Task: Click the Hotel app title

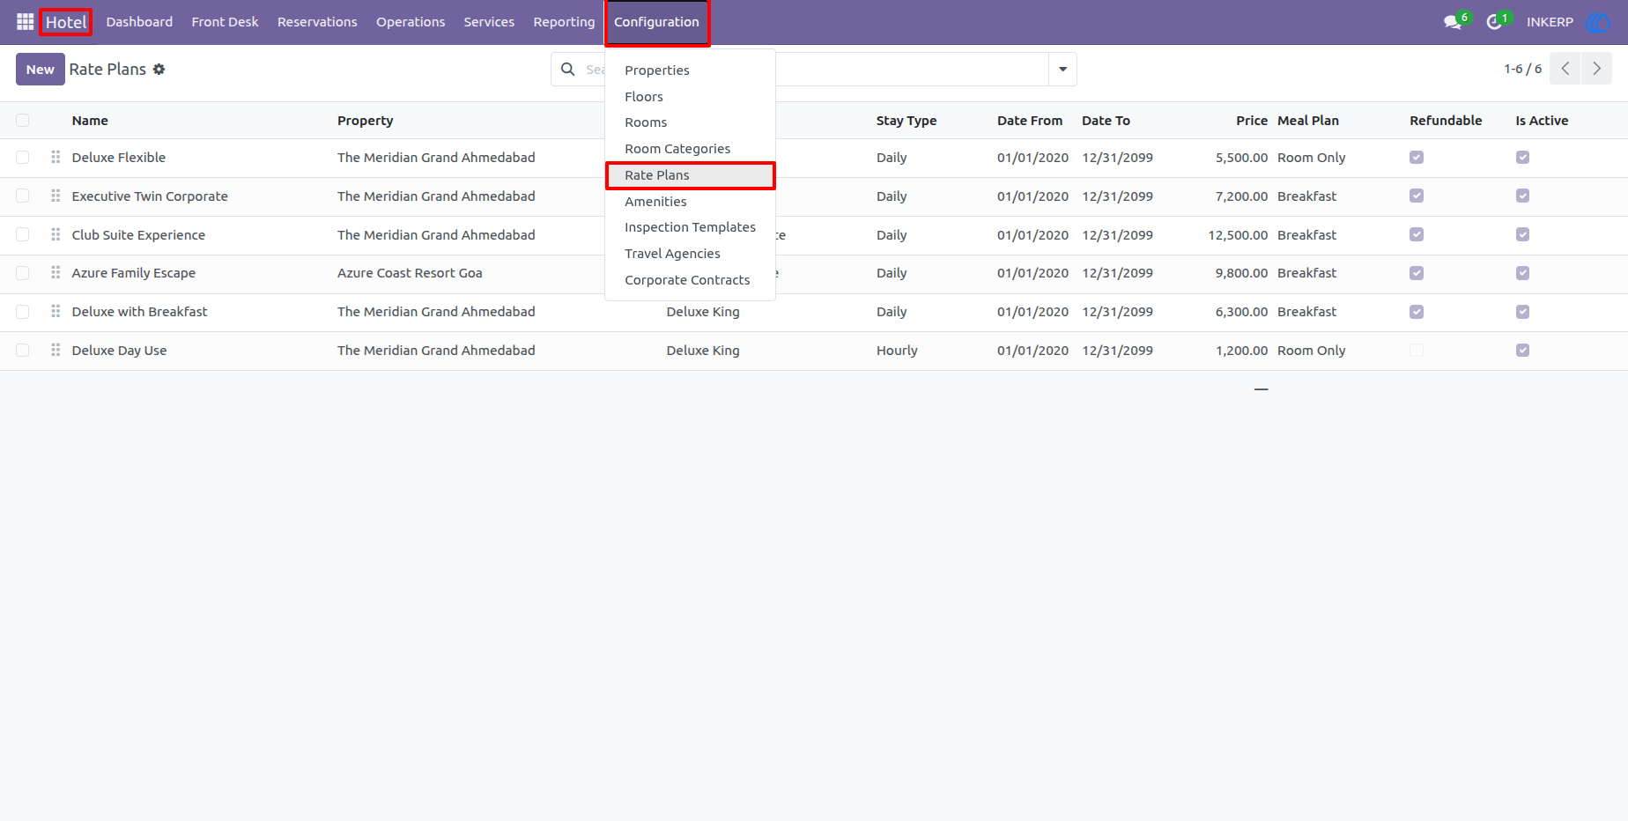Action: coord(66,22)
